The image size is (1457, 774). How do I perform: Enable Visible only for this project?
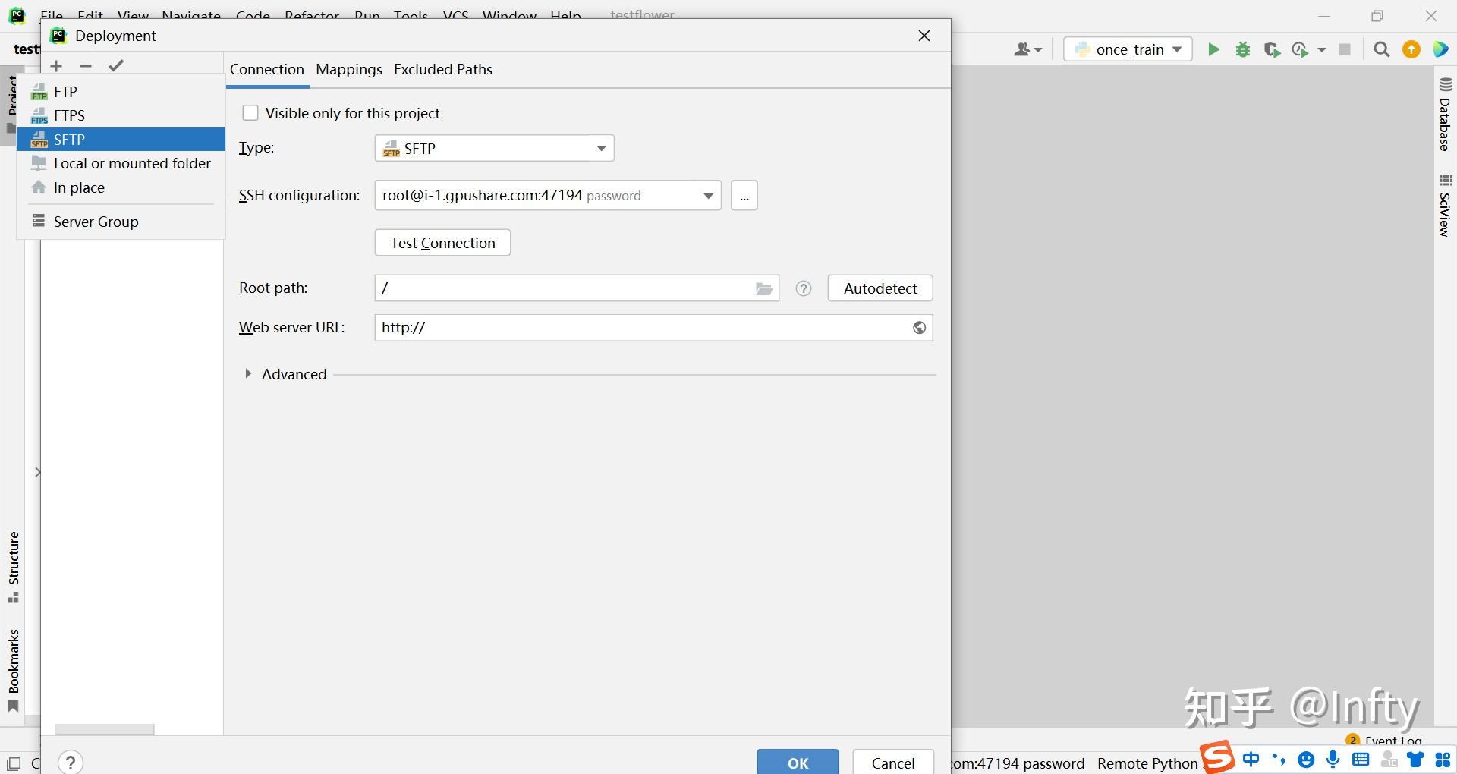(x=250, y=113)
